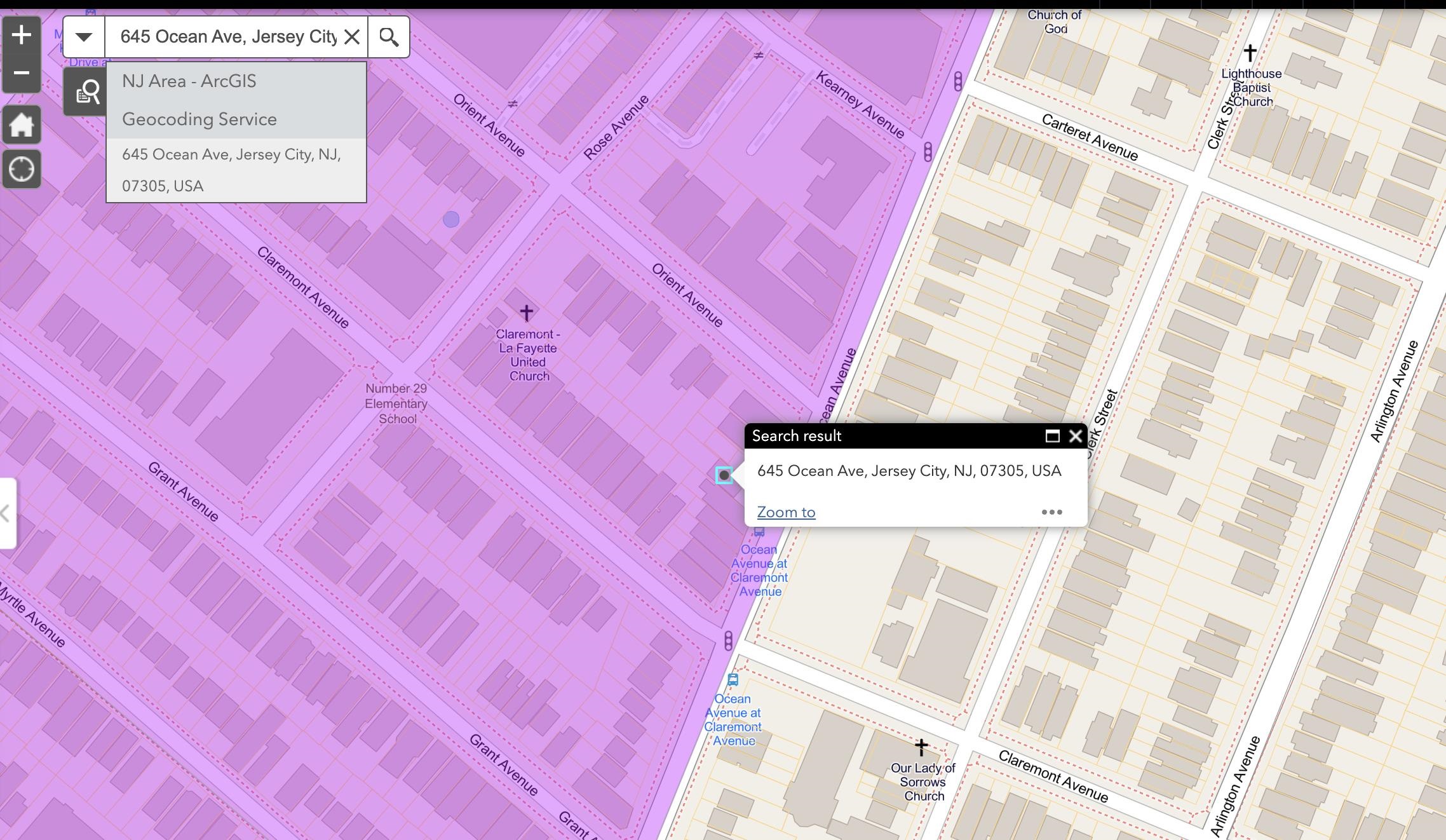This screenshot has width=1446, height=840.
Task: Go to default extent with the Home button
Action: click(22, 125)
